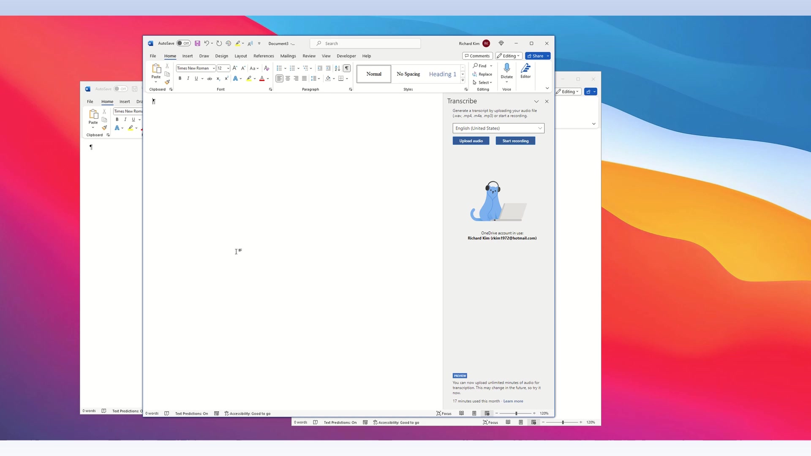Open the Editing mode dropdown in the front window

pyautogui.click(x=509, y=56)
